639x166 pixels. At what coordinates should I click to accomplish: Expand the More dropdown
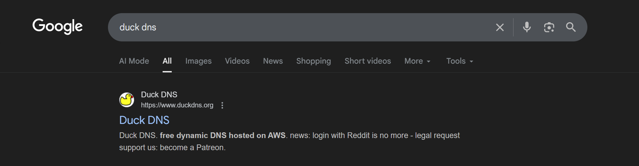tap(417, 61)
